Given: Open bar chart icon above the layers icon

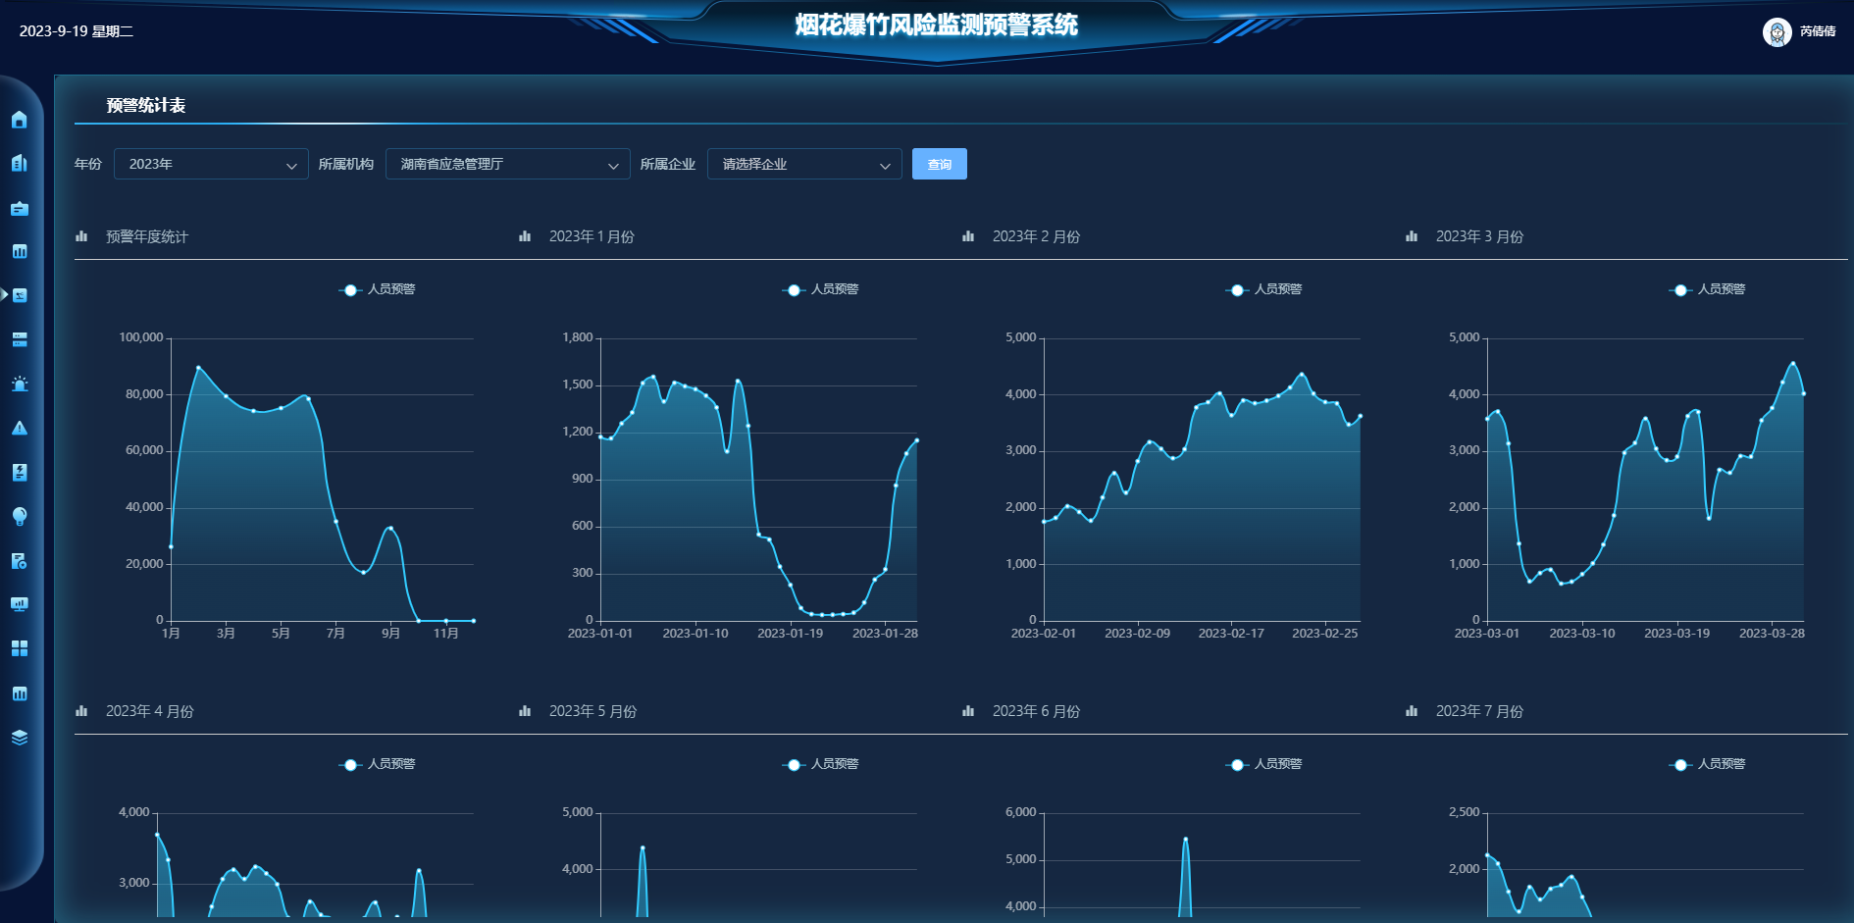Looking at the screenshot, I should tap(20, 693).
